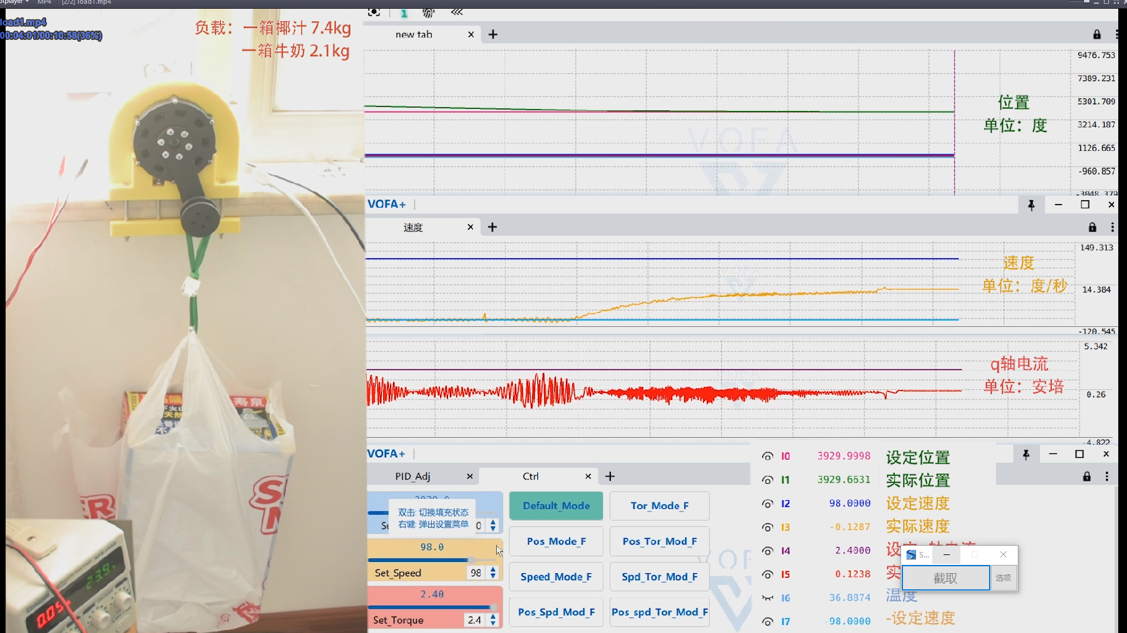
Task: Hide channel I3 实际速度
Action: 768,528
